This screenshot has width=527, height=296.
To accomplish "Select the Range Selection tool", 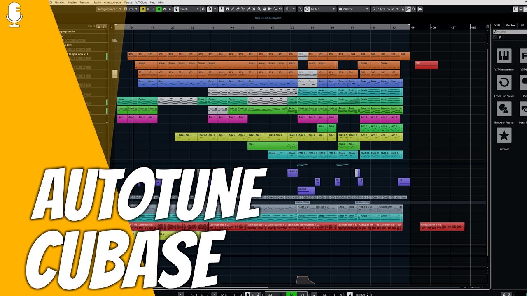I will coord(227,9).
